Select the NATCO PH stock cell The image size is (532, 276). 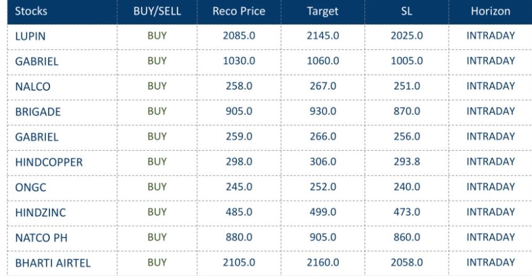tap(41, 238)
